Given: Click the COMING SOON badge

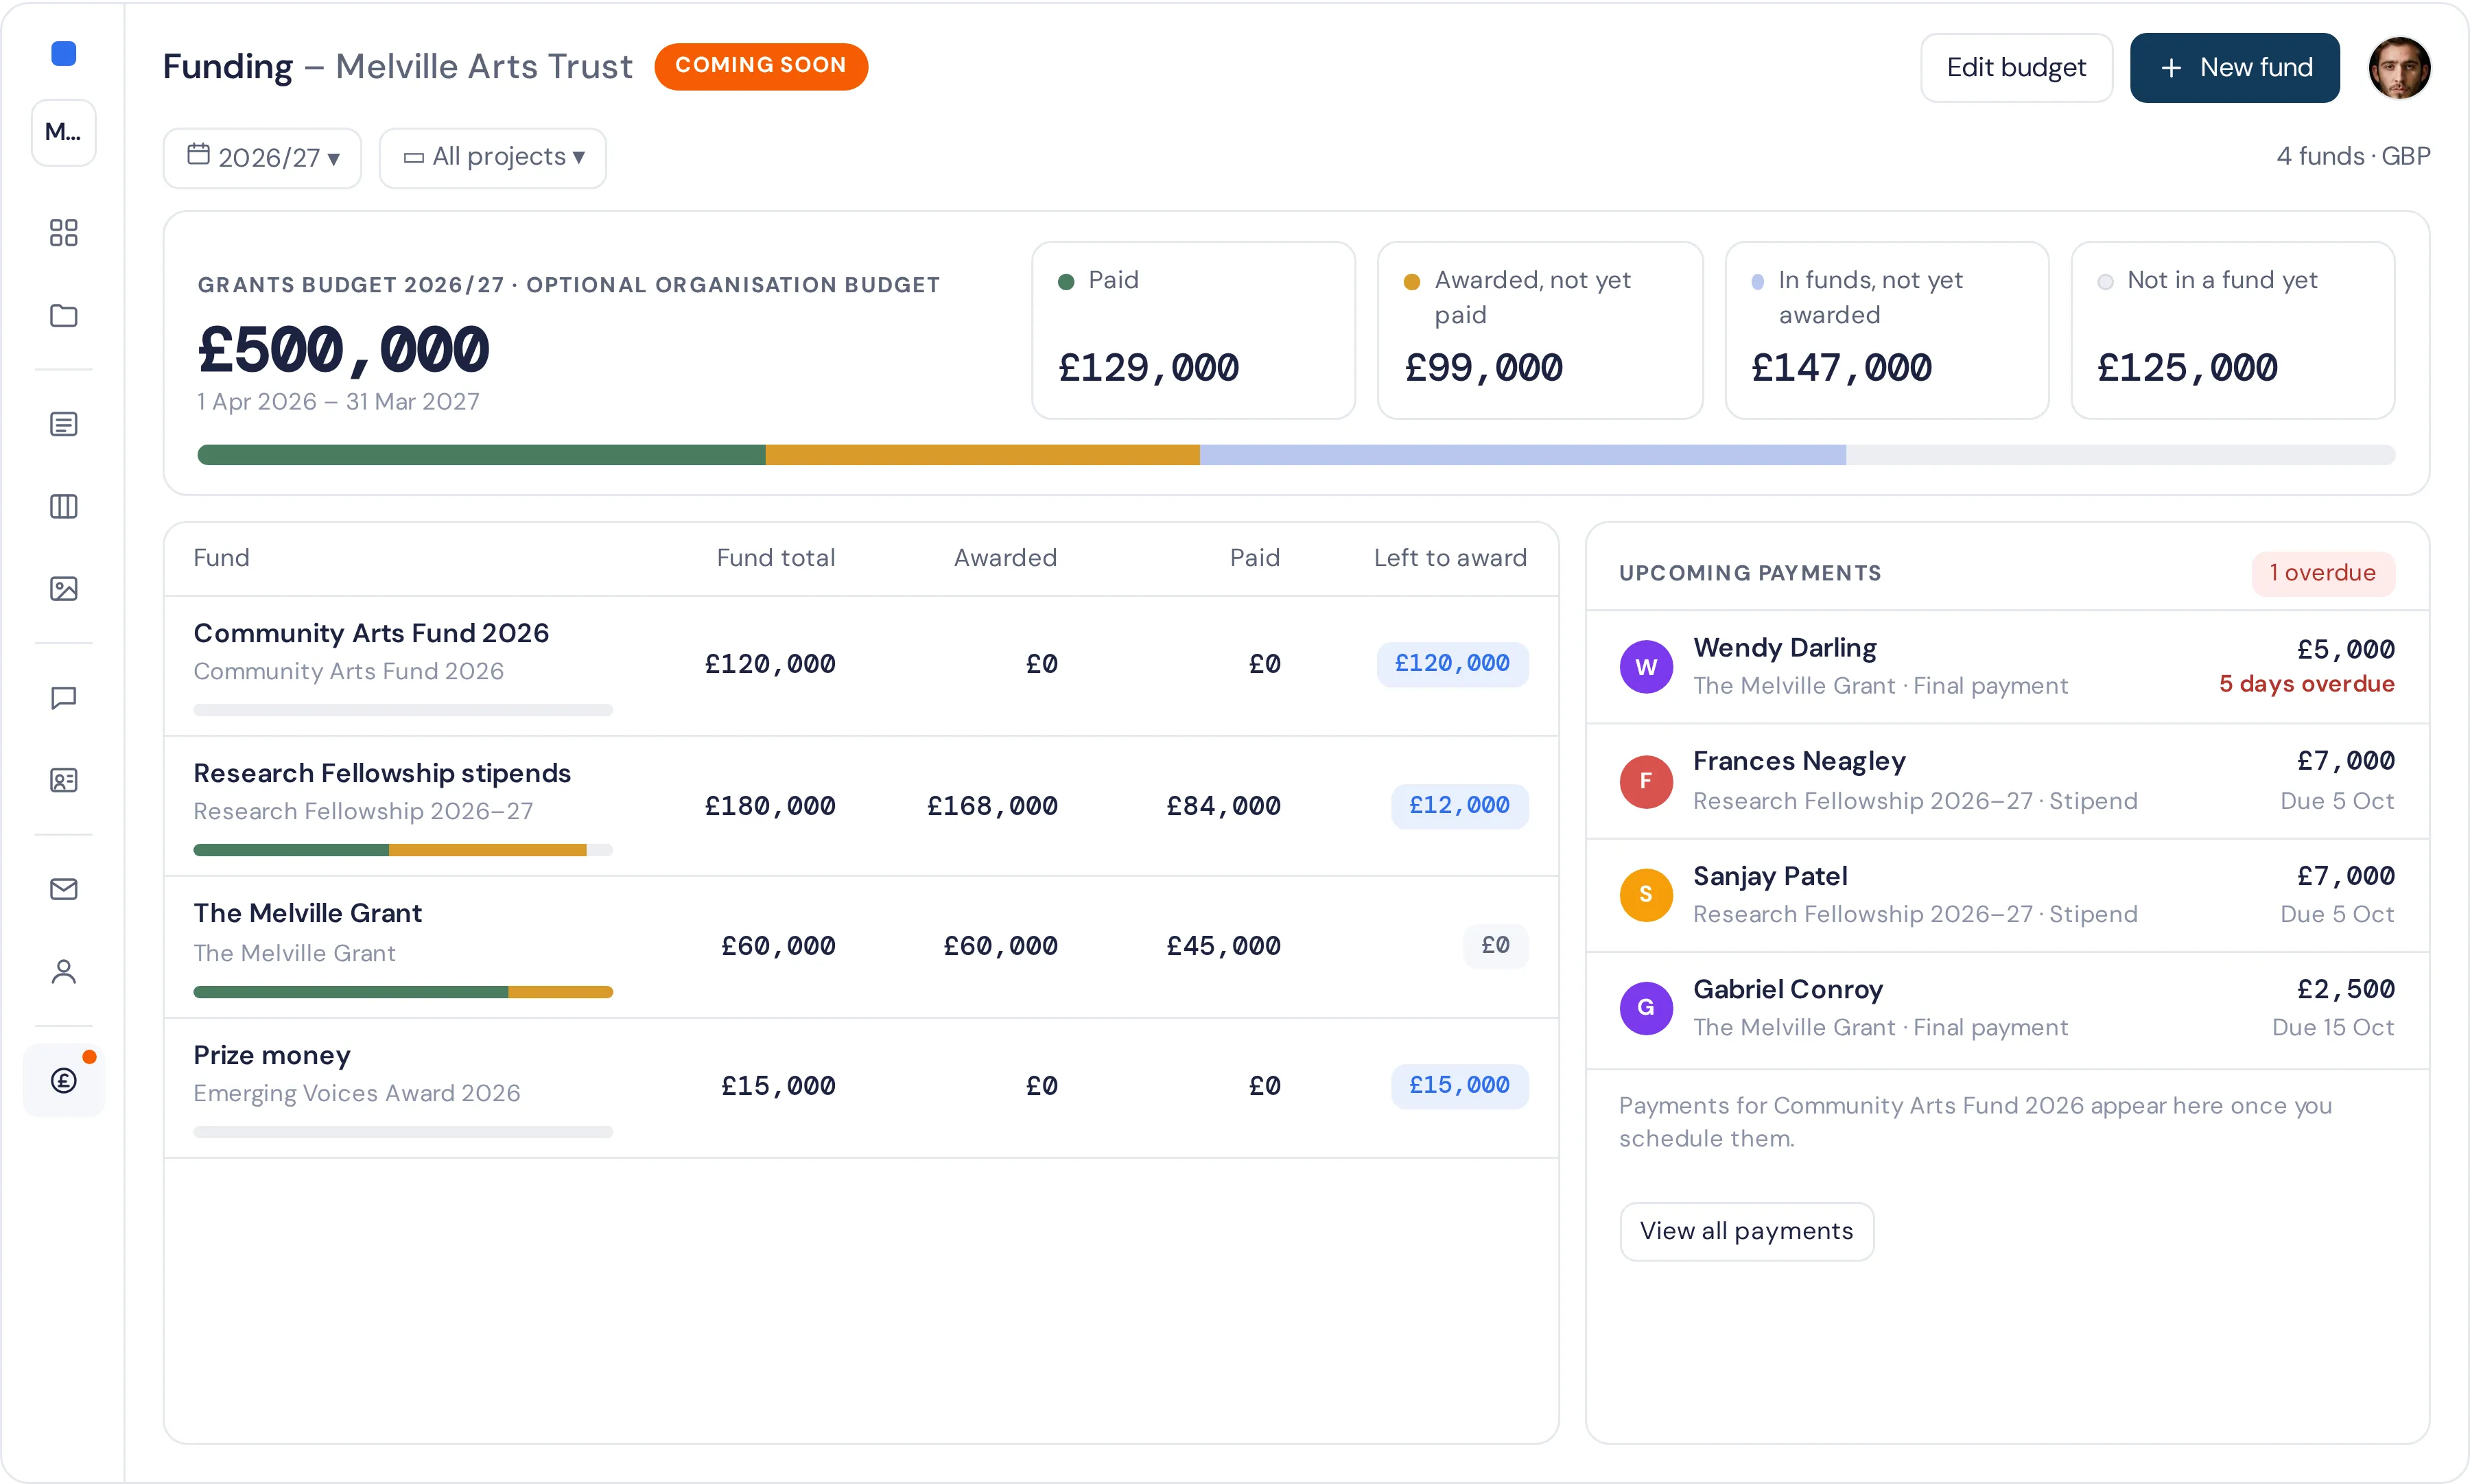Looking at the screenshot, I should point(761,66).
